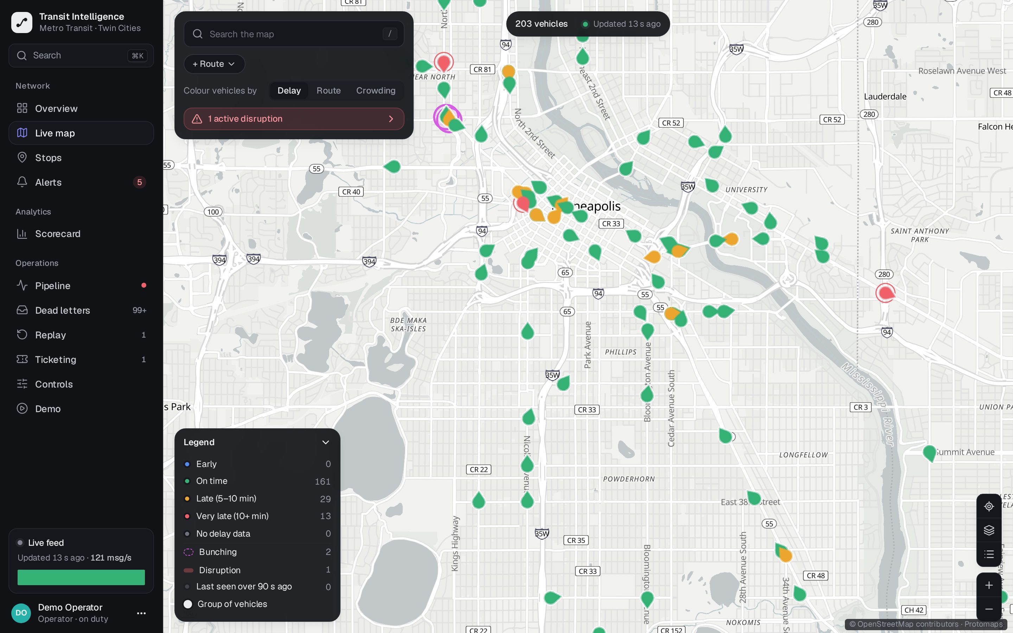Click the Early blue legend swatch
Screen dimensions: 1013x633
[187, 464]
